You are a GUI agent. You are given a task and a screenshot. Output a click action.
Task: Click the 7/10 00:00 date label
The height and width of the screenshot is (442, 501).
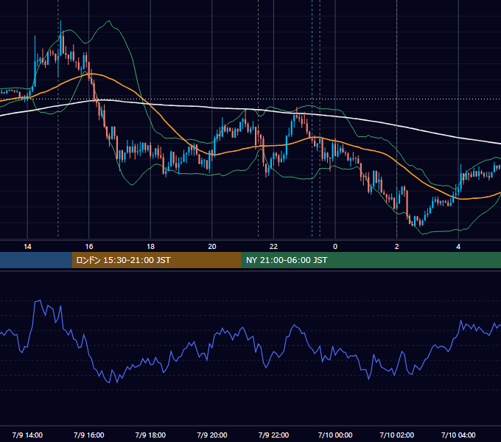click(335, 435)
